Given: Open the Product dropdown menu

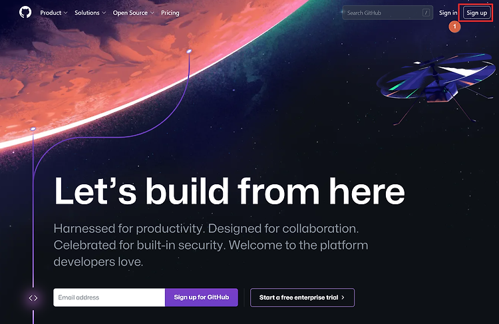Looking at the screenshot, I should pos(54,13).
